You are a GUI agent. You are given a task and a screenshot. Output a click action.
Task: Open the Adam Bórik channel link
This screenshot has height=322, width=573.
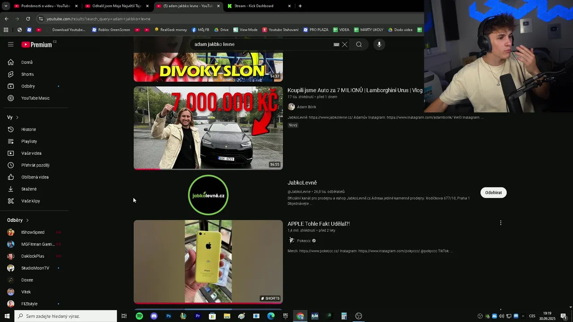click(x=306, y=107)
